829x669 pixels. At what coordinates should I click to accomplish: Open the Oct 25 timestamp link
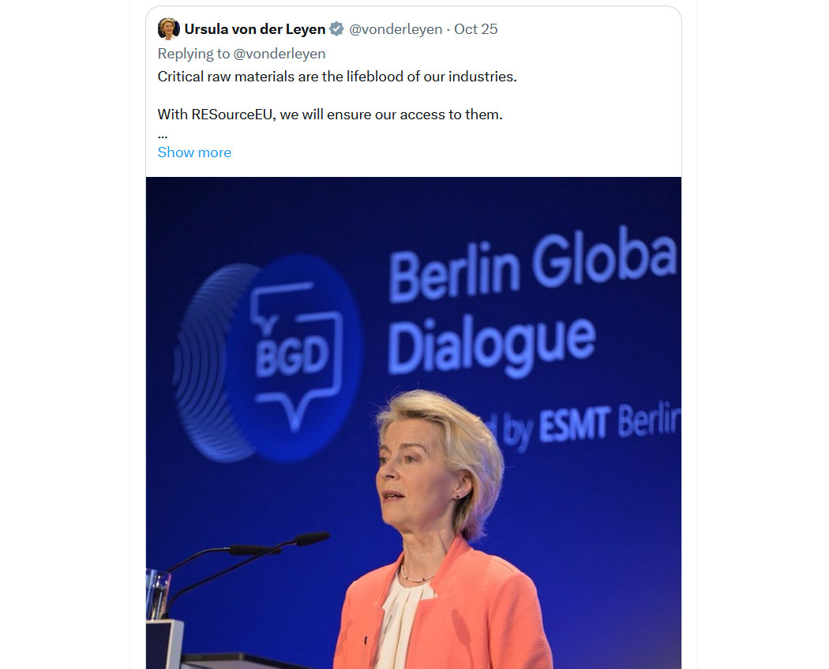click(476, 29)
